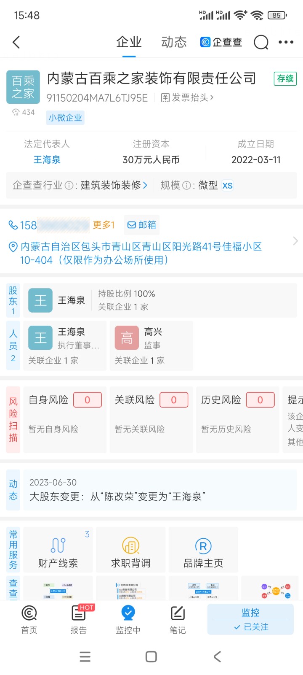Open 报告 with the HOT badge
This screenshot has height=675, width=303.
point(79,619)
